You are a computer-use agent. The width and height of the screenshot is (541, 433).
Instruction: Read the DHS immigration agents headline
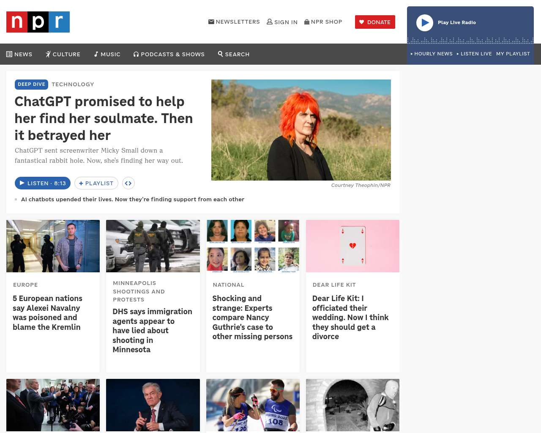pyautogui.click(x=152, y=330)
